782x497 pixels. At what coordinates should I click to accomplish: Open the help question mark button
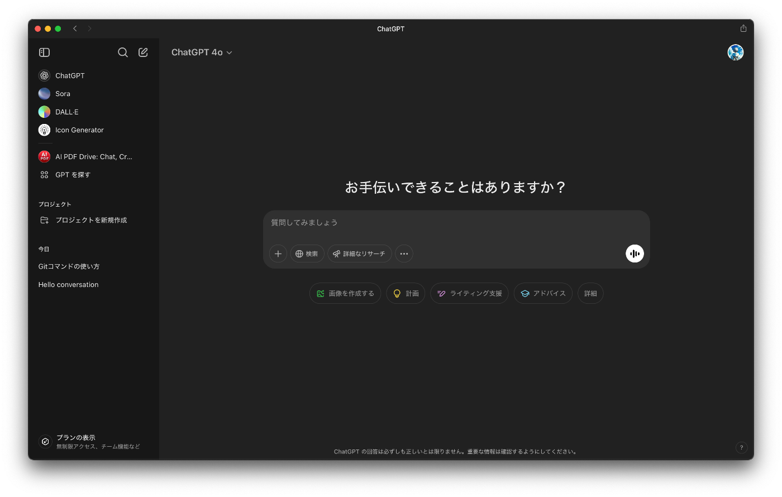(741, 447)
